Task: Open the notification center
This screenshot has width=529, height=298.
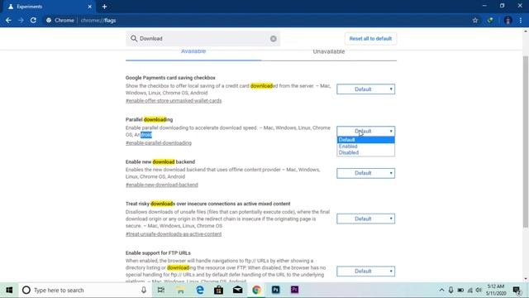Action: (x=517, y=290)
